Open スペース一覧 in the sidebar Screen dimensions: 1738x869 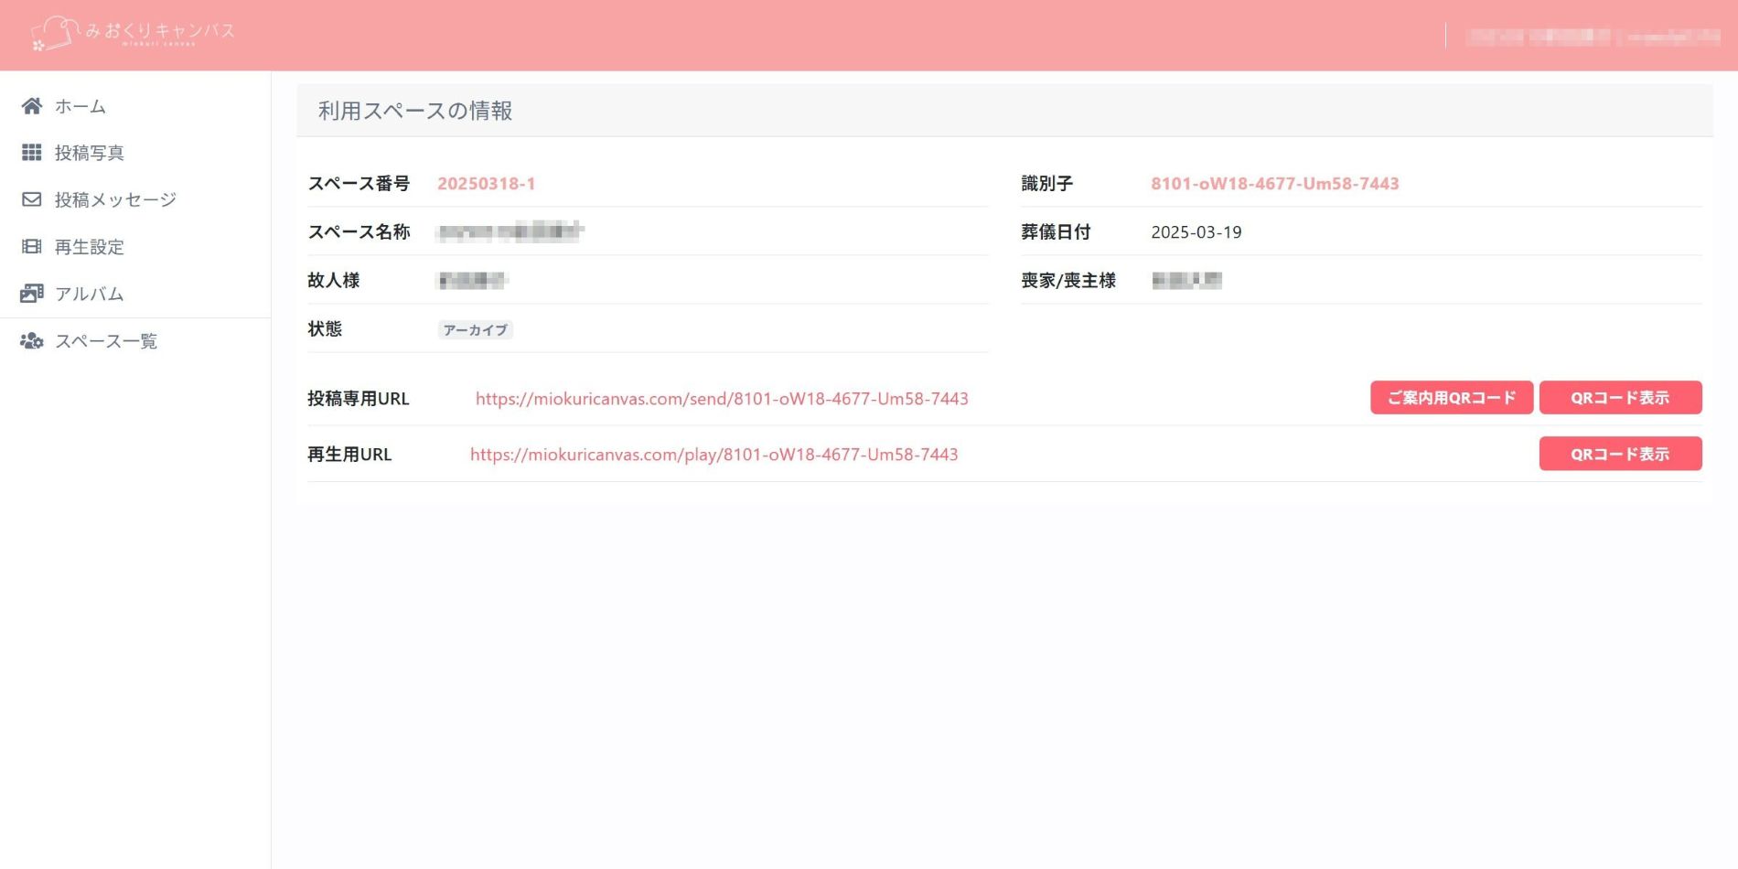pyautogui.click(x=106, y=341)
